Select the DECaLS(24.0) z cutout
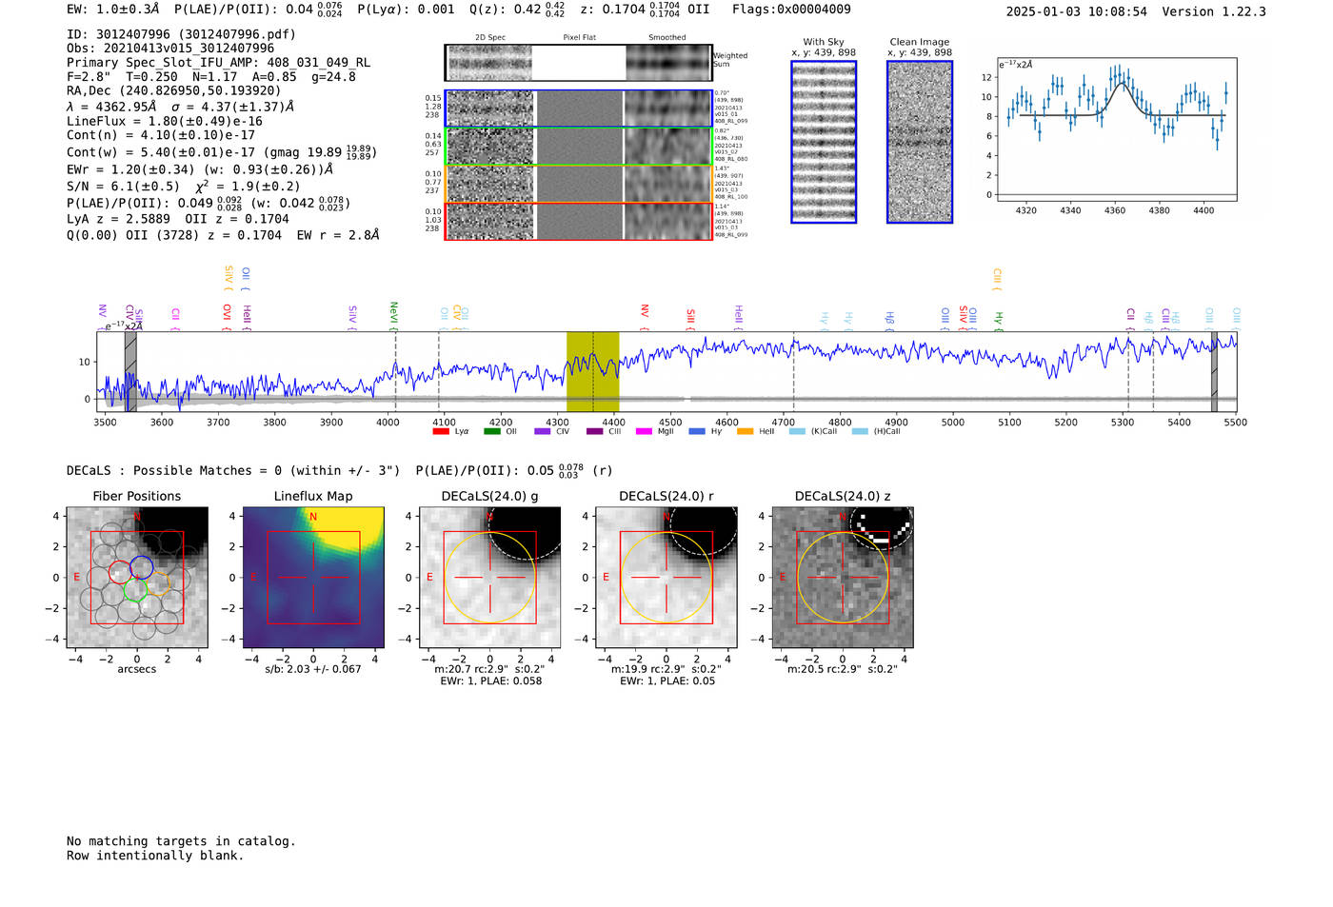 tap(843, 578)
